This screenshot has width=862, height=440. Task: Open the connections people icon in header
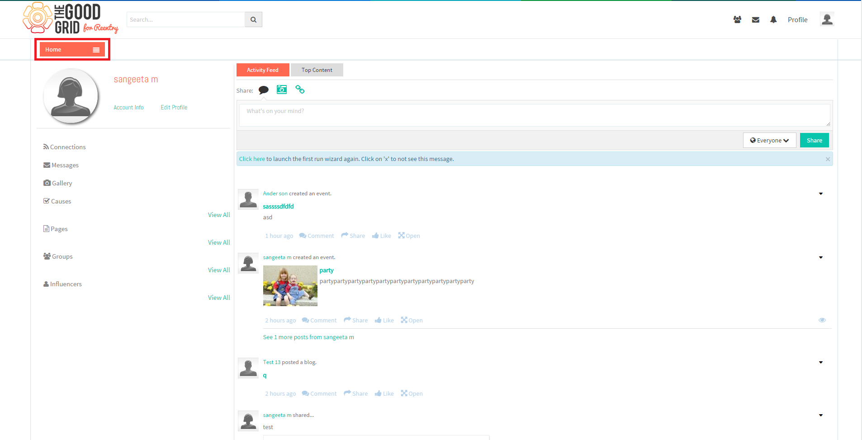(737, 19)
